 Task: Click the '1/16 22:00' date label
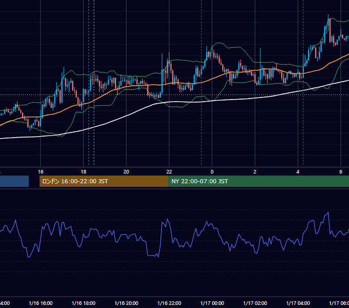pyautogui.click(x=169, y=303)
